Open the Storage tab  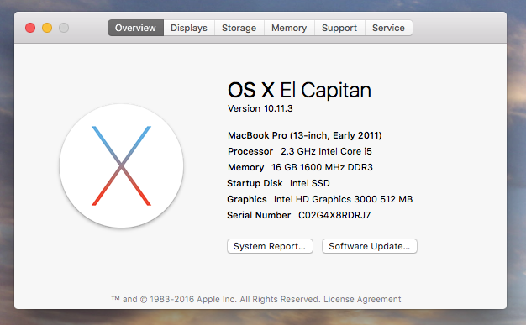click(239, 28)
